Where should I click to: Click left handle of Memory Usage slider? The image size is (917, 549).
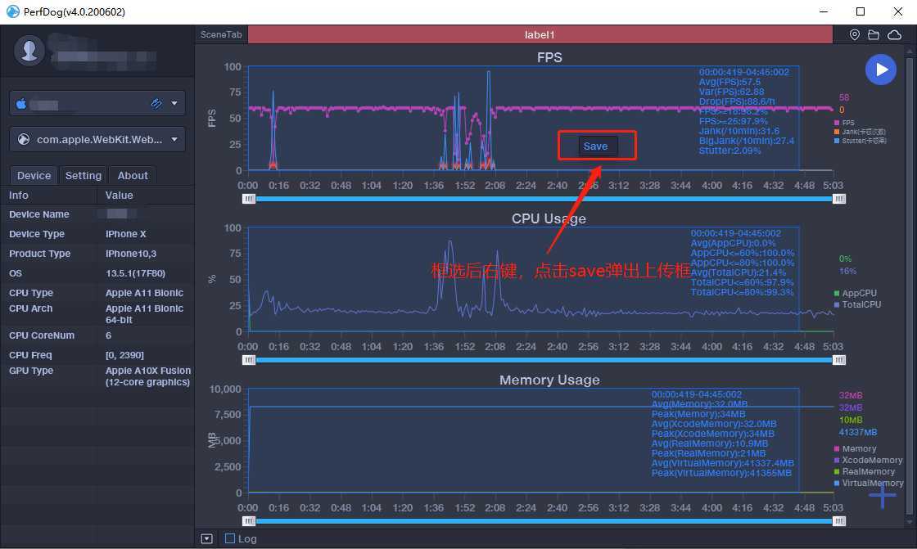[x=249, y=521]
